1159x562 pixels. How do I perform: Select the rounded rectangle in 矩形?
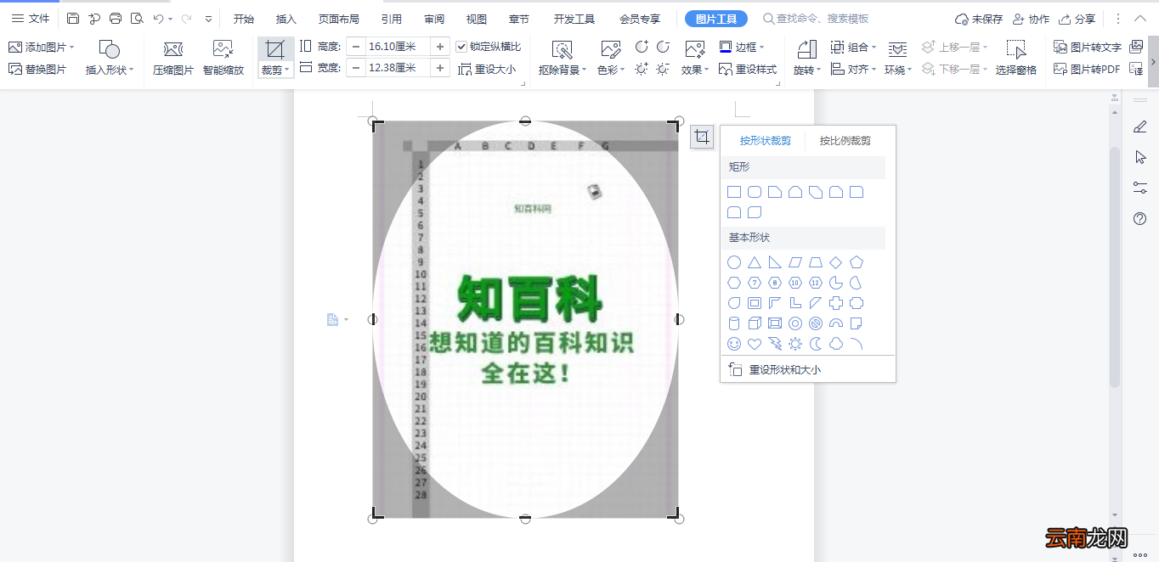pyautogui.click(x=755, y=193)
